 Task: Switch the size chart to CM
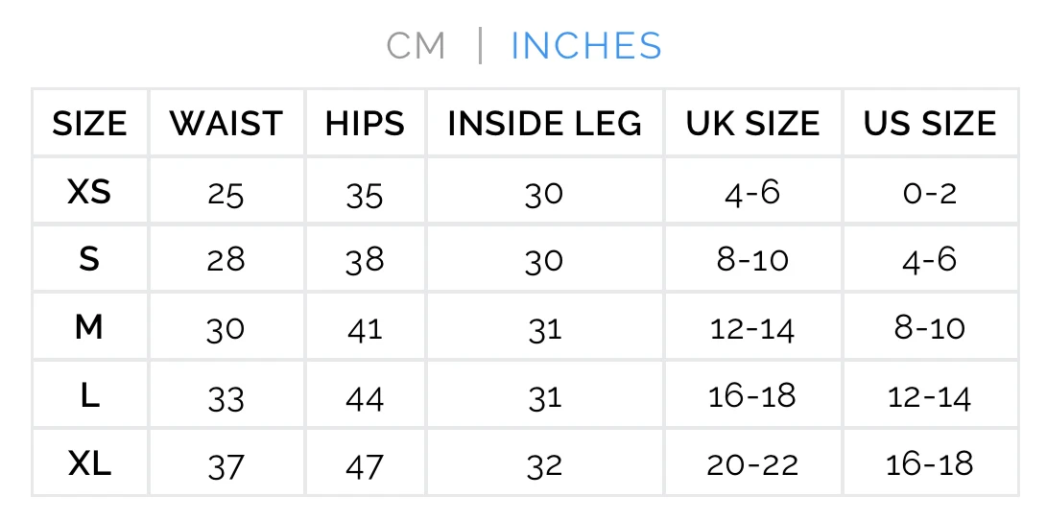tap(416, 46)
